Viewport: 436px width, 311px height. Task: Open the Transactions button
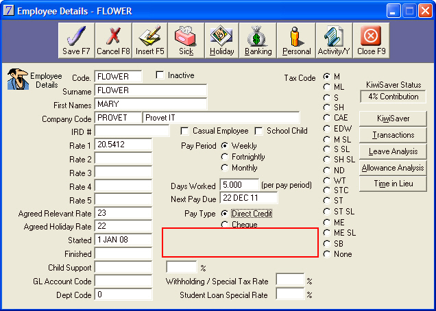393,135
